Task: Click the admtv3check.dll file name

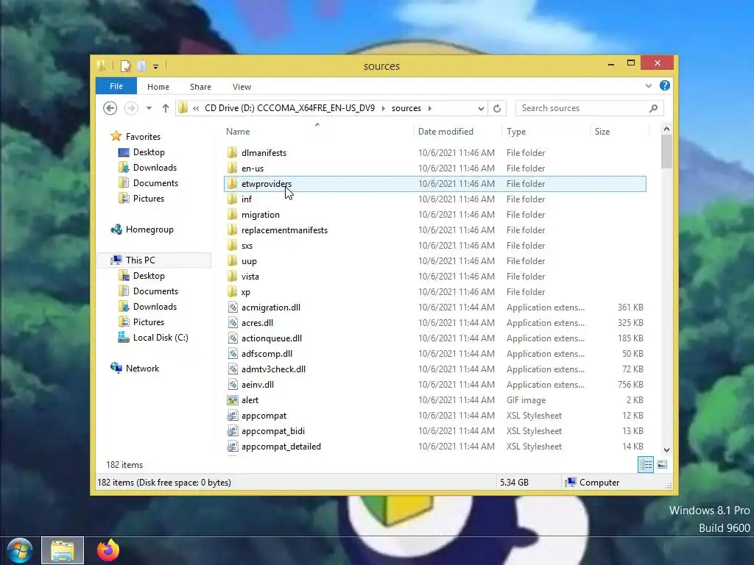Action: pos(273,369)
